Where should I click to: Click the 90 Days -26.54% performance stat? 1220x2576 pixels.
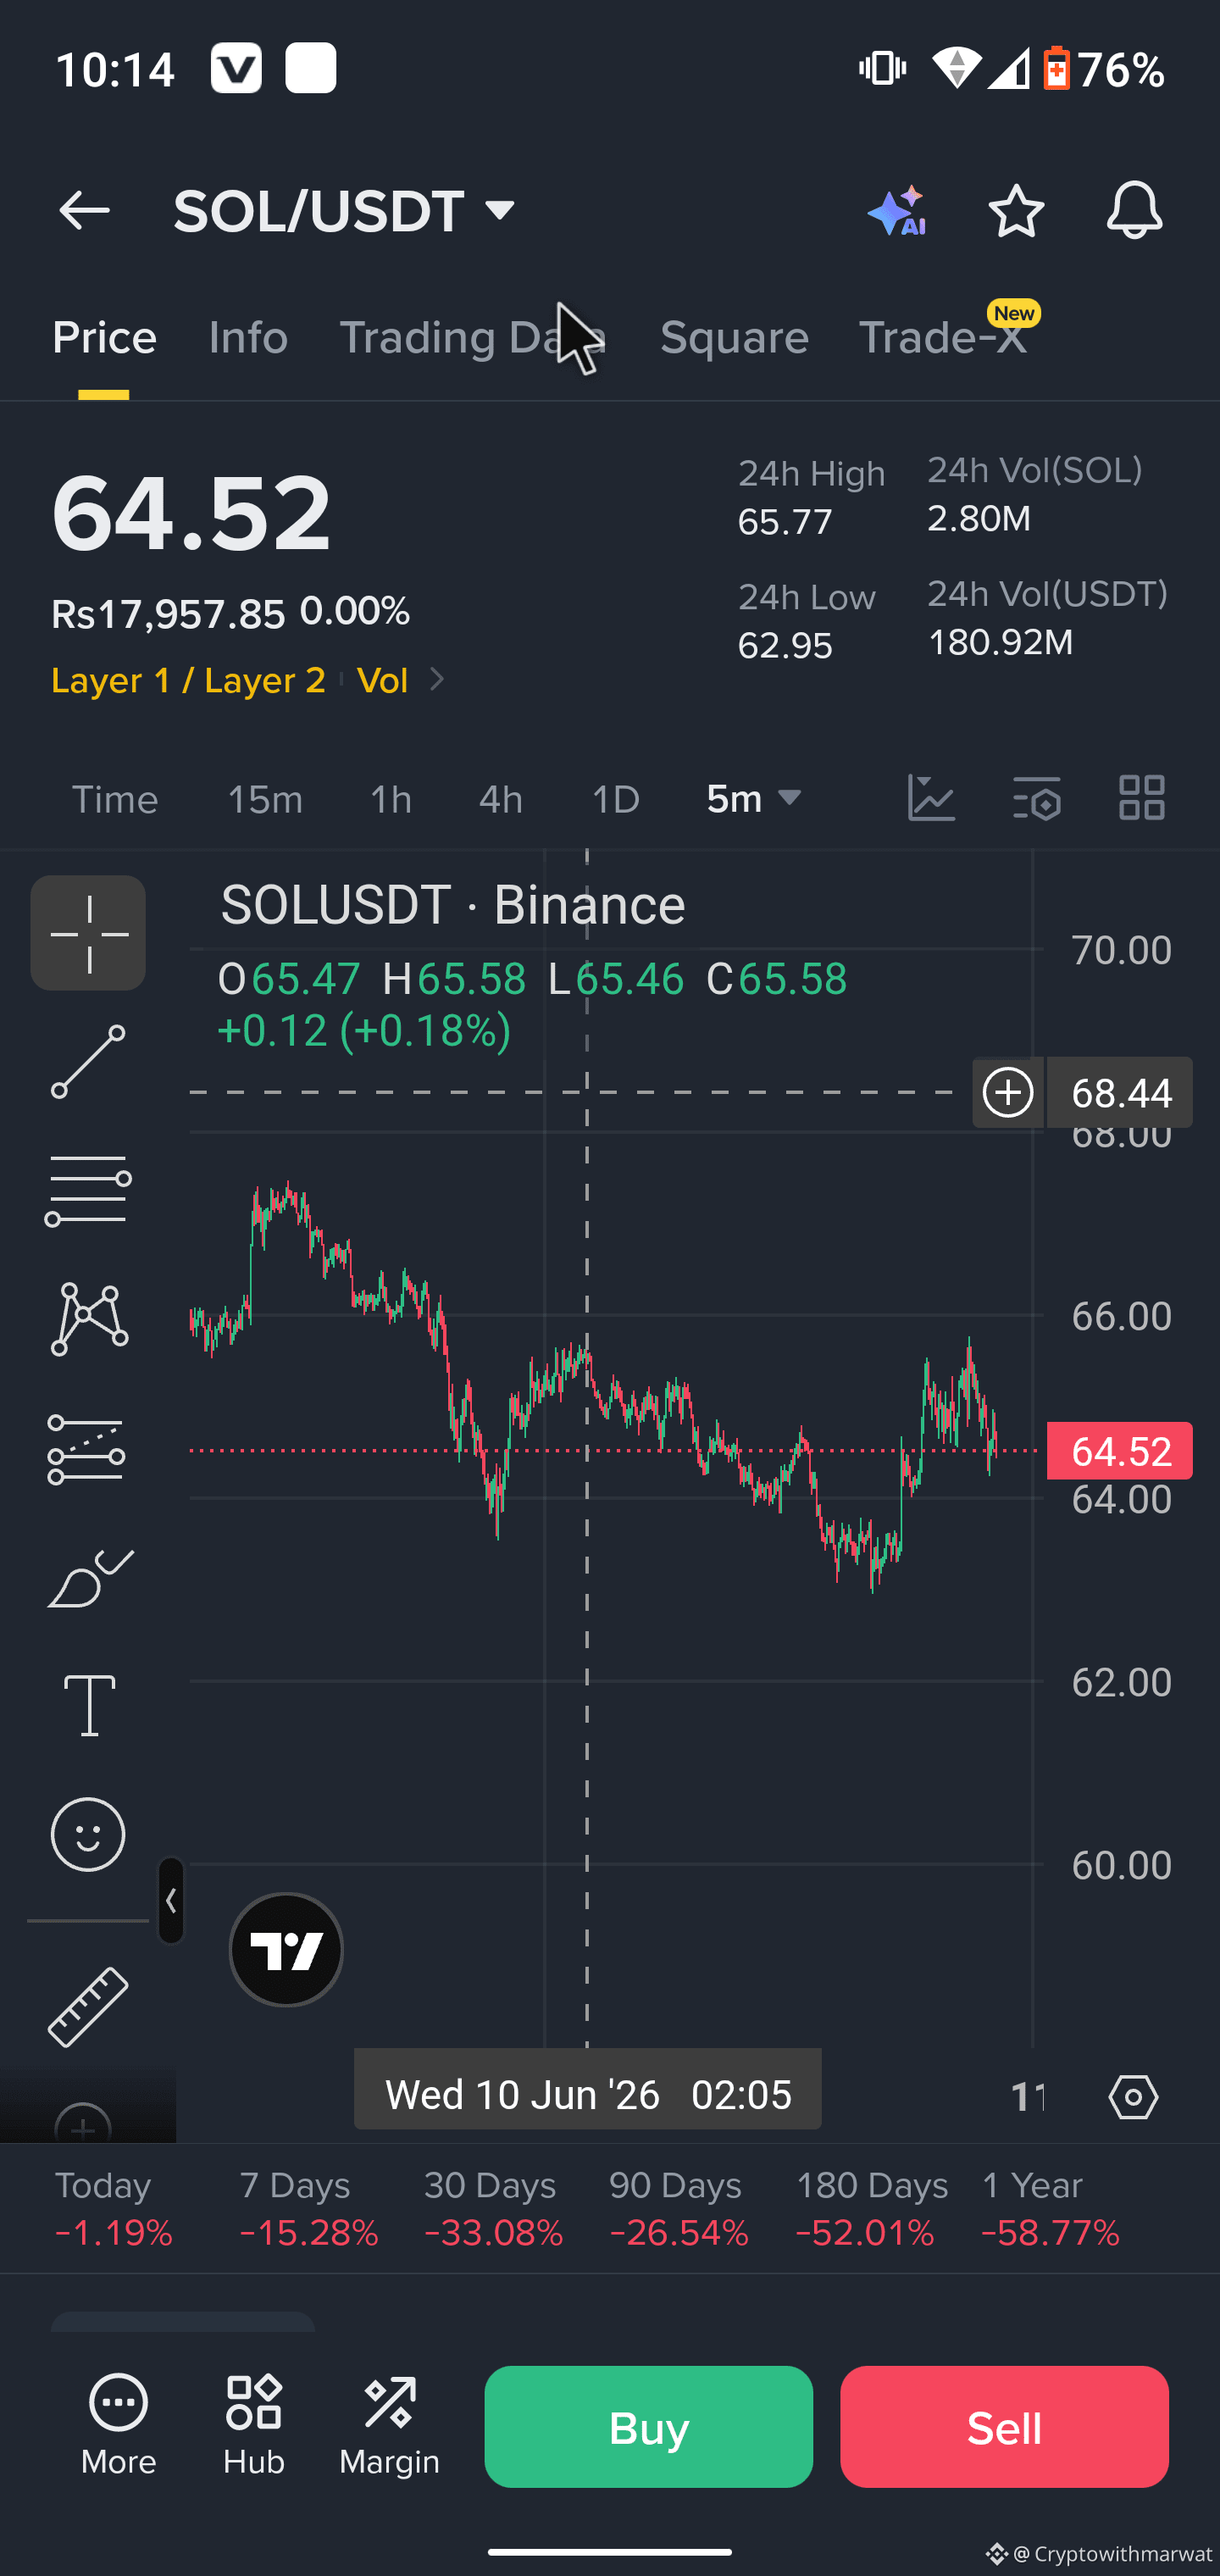(x=679, y=2208)
